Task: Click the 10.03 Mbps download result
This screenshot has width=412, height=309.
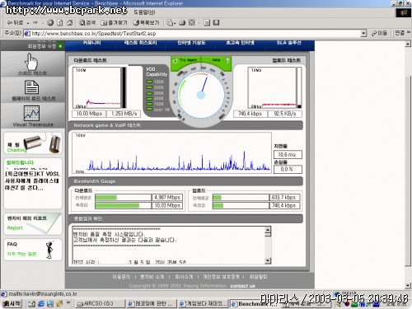Action: pyautogui.click(x=89, y=114)
